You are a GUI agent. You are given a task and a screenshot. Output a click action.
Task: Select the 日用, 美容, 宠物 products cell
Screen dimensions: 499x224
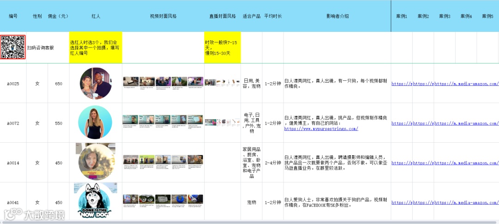[251, 84]
